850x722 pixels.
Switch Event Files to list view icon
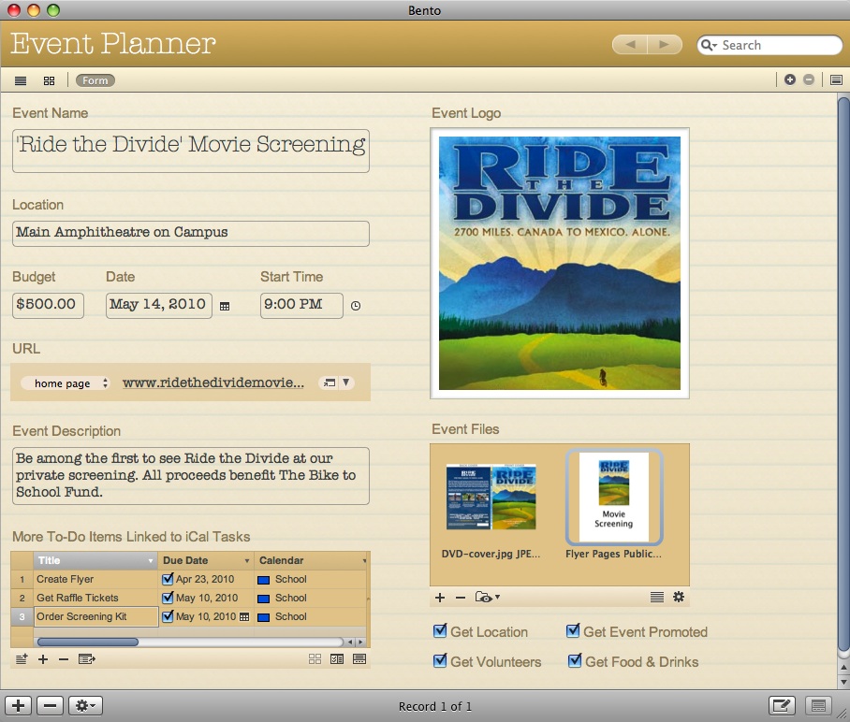pos(656,597)
